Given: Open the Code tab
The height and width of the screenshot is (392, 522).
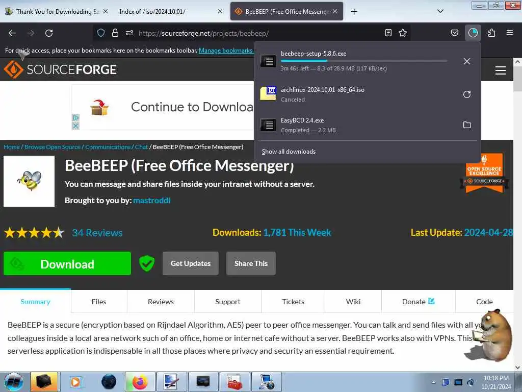Looking at the screenshot, I should click(x=484, y=302).
